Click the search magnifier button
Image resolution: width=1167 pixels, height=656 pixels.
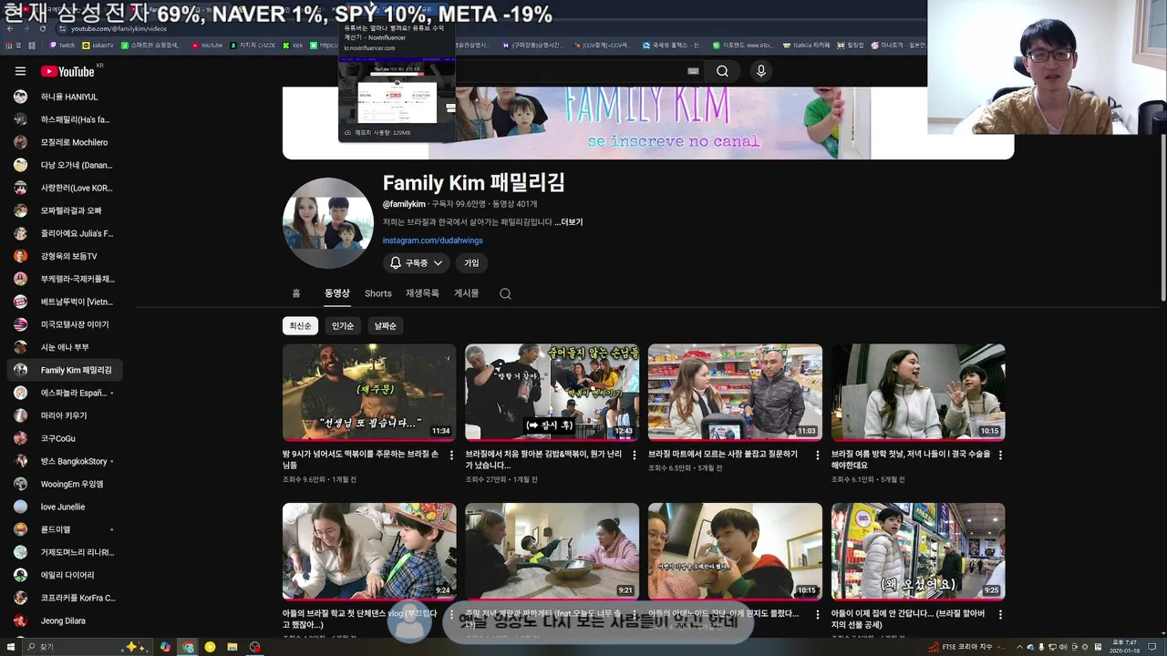coord(722,71)
